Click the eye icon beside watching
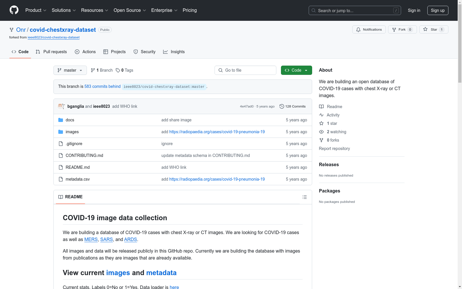The image size is (462, 289). [x=321, y=132]
